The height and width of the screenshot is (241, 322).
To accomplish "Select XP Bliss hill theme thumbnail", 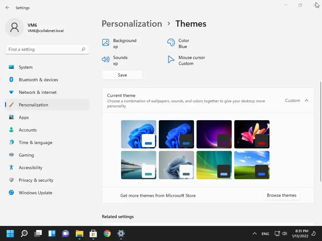I will (252, 165).
